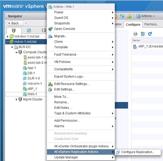Select the DB-1 virtual machine

(31, 73)
